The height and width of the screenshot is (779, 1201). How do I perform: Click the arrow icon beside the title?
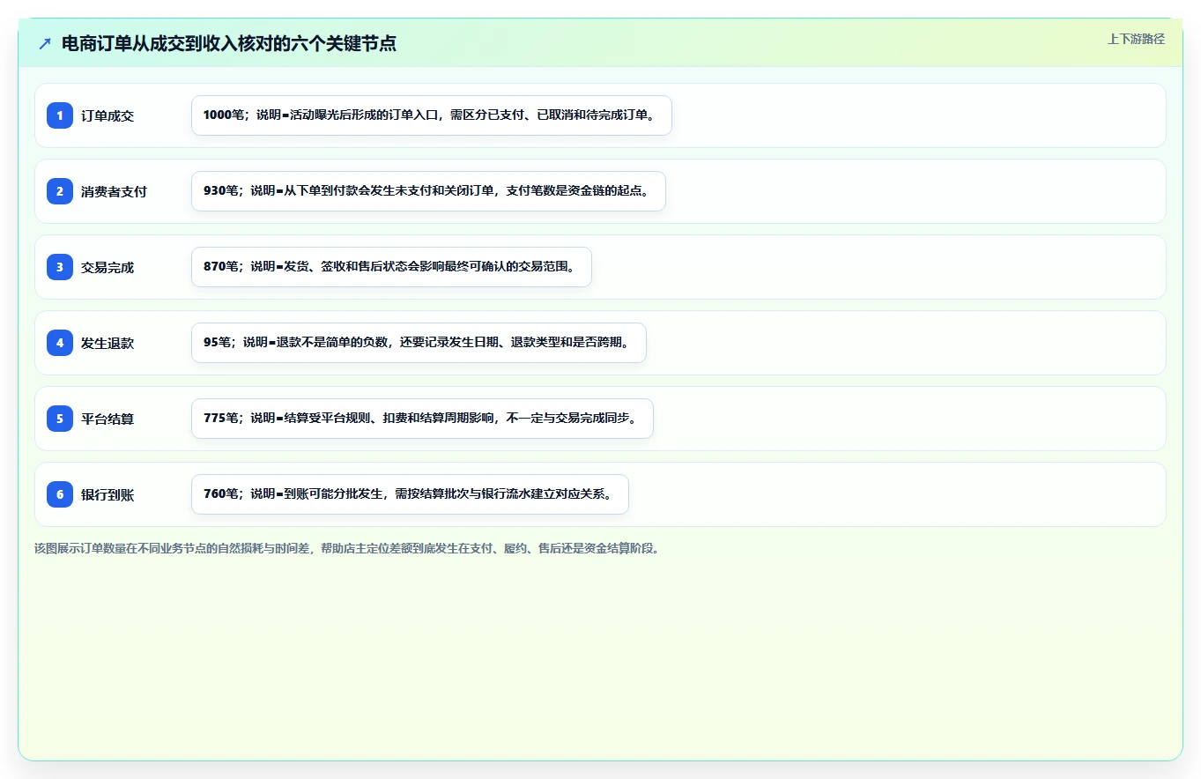click(45, 43)
